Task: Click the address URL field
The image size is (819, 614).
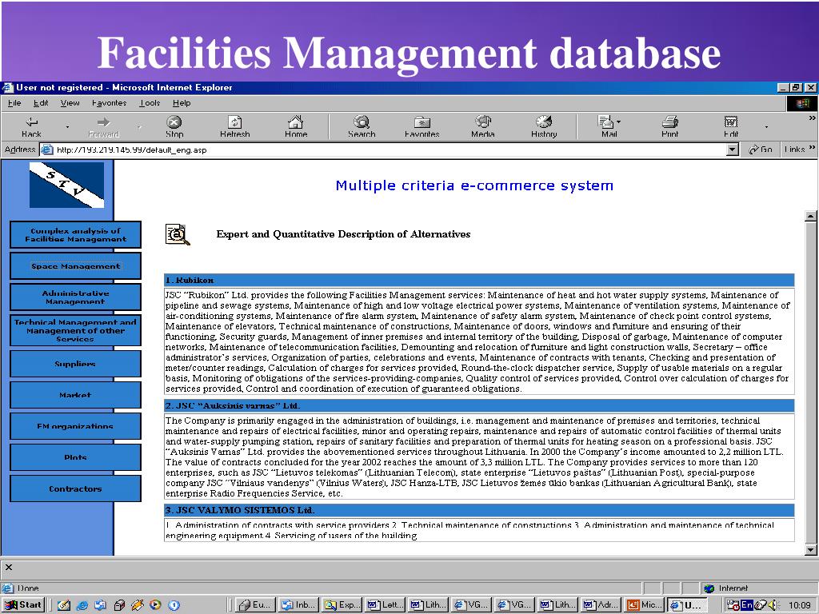Action: (390, 150)
